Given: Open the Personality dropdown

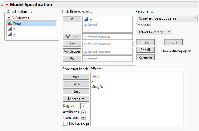Looking at the screenshot, I should click(166, 18).
